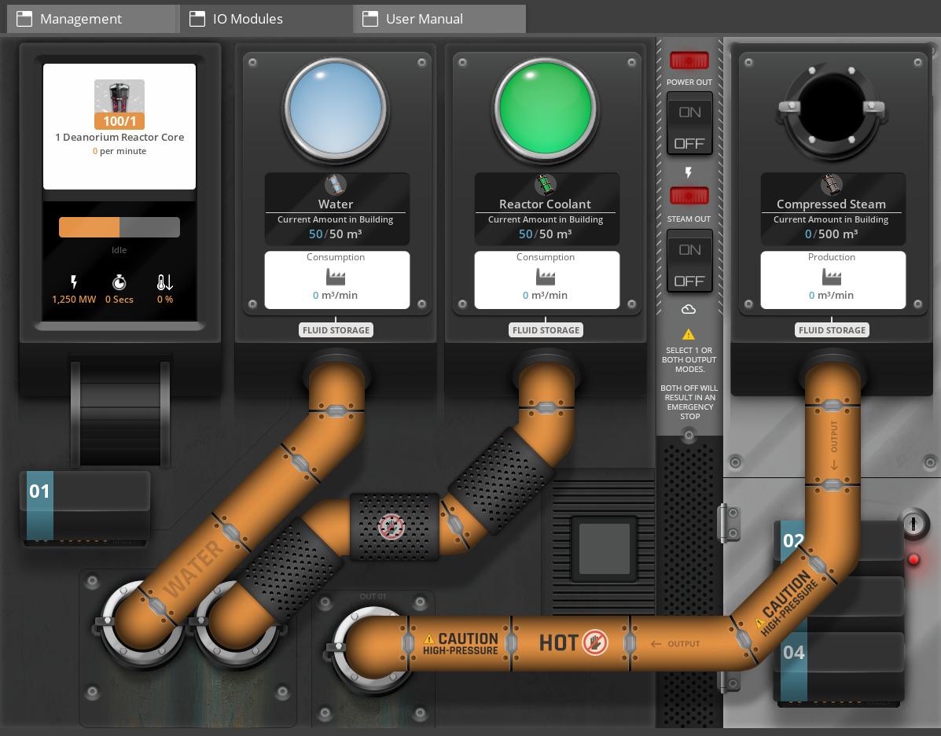Click the Compressed Steam production factory icon
Image resolution: width=941 pixels, height=736 pixels.
click(x=832, y=277)
